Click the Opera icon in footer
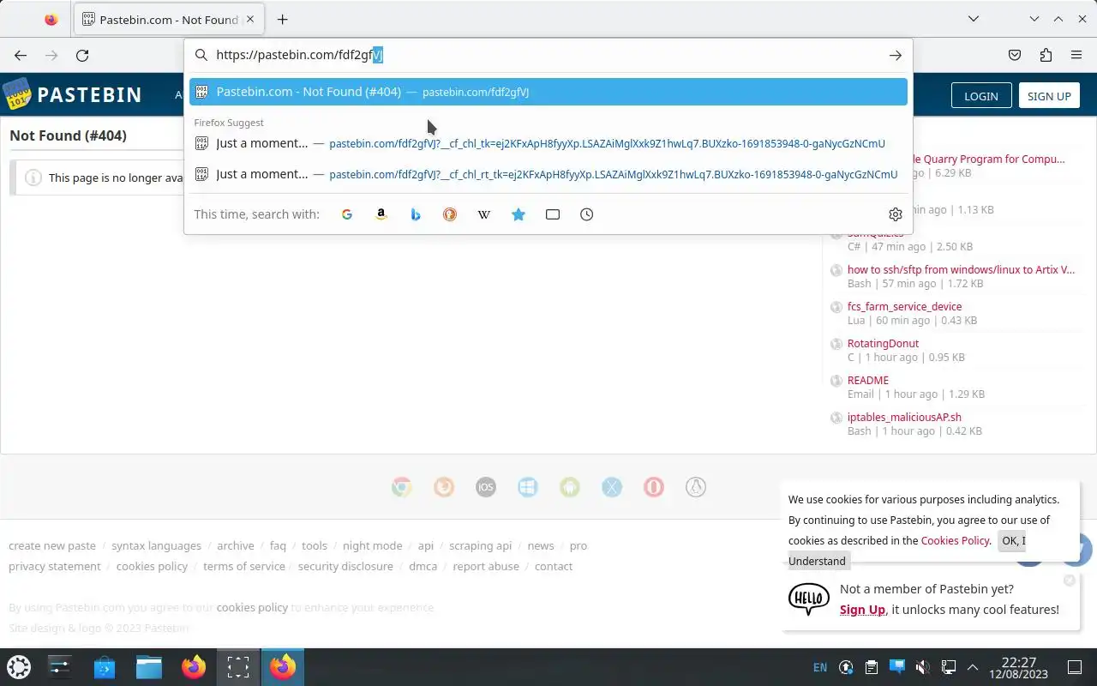 (653, 487)
